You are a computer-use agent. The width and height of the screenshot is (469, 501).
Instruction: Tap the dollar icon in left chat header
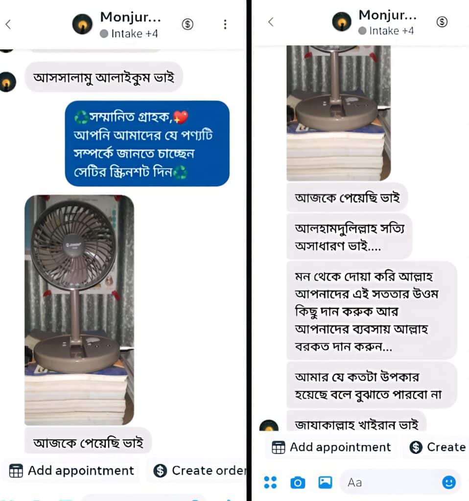[x=188, y=24]
